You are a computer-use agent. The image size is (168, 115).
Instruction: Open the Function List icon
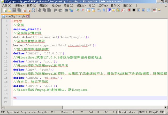123,10
